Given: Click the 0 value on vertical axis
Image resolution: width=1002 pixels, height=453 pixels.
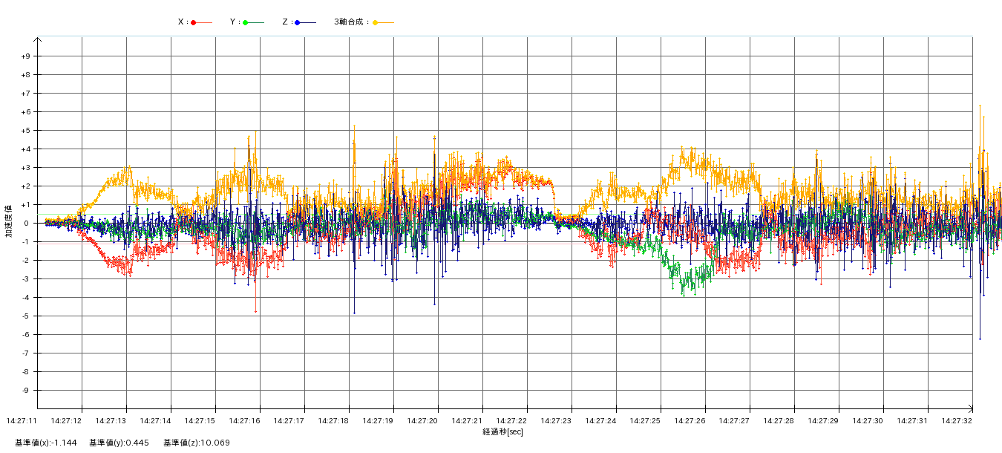Looking at the screenshot, I should (27, 224).
